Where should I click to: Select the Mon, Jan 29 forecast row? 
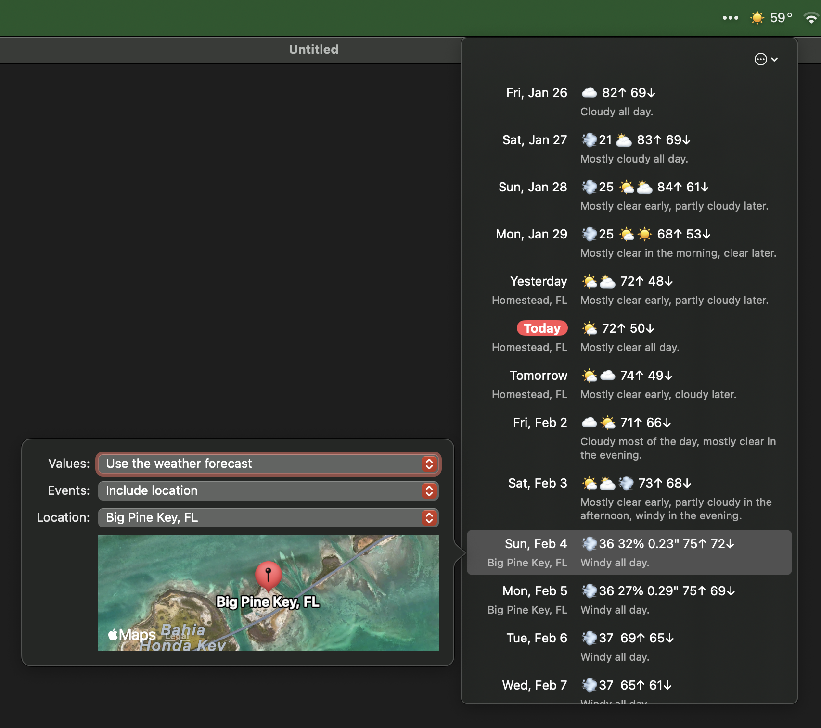[x=629, y=243]
